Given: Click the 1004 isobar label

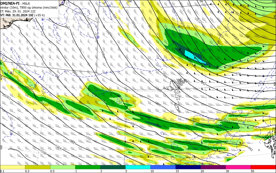Looking at the screenshot, I should [x=59, y=147].
